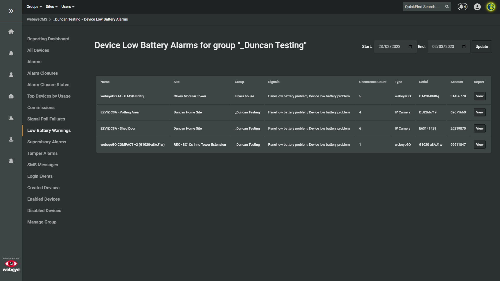Open the Users dropdown menu

coord(68,7)
